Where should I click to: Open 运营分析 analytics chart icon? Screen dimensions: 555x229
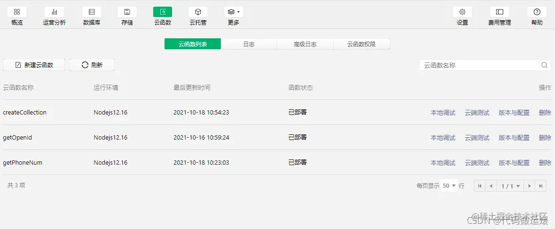54,12
